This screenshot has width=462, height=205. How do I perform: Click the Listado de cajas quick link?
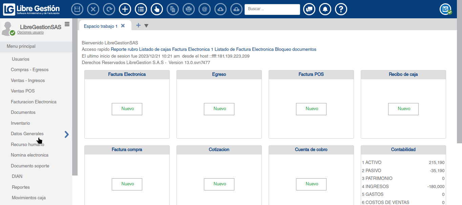(x=155, y=49)
